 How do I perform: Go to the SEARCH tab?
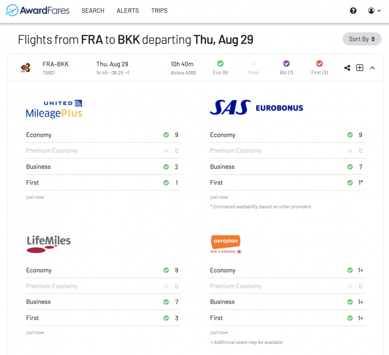point(93,11)
